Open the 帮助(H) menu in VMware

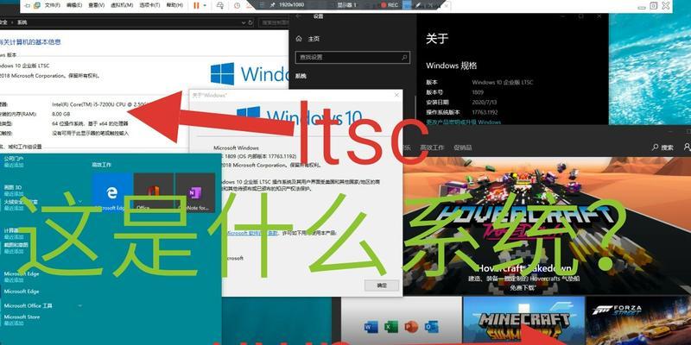174,5
